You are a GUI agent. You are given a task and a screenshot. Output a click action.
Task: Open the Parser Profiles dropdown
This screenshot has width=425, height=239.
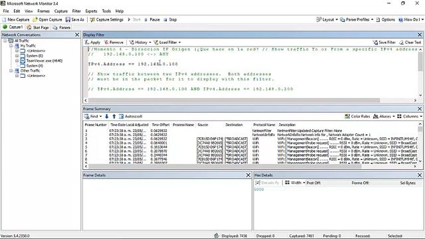[x=357, y=19]
